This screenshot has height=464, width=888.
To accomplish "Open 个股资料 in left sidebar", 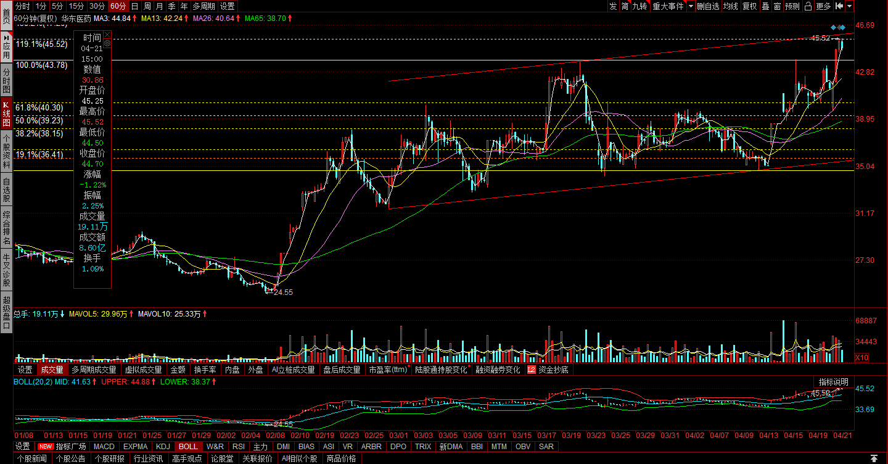I will tap(6, 152).
